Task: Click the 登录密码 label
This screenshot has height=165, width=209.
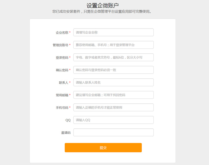Action: pyautogui.click(x=62, y=58)
